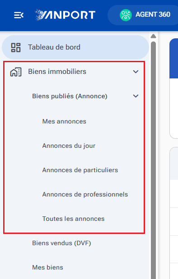Click the sidebar vertical scrollbar thumb
Screen dimensions: 178x279
pyautogui.click(x=154, y=160)
